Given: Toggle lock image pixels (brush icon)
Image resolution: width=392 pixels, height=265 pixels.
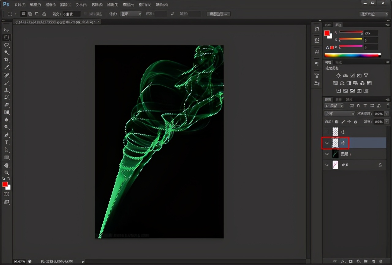Looking at the screenshot, I should [343, 121].
